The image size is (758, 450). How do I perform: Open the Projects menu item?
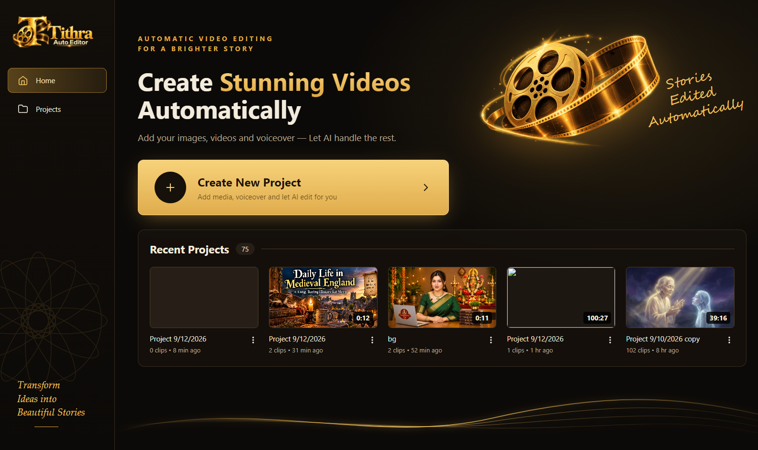57,109
